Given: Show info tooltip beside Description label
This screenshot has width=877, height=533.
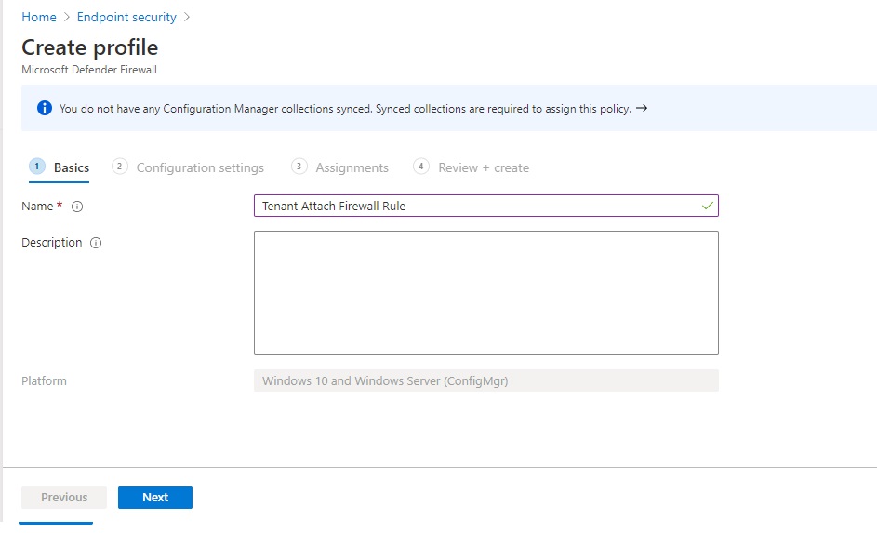Looking at the screenshot, I should coord(96,243).
